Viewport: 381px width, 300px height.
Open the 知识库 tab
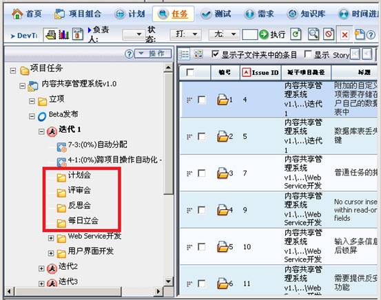pyautogui.click(x=306, y=14)
